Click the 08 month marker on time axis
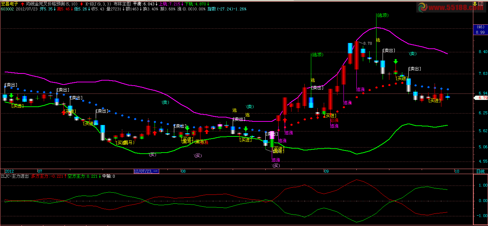This screenshot has height=226, width=488. [183, 171]
